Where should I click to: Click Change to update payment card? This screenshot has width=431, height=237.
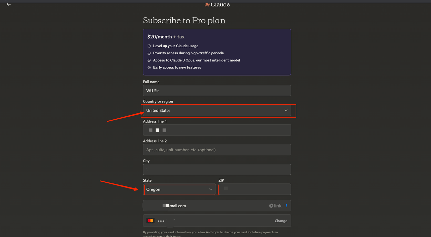(x=281, y=221)
